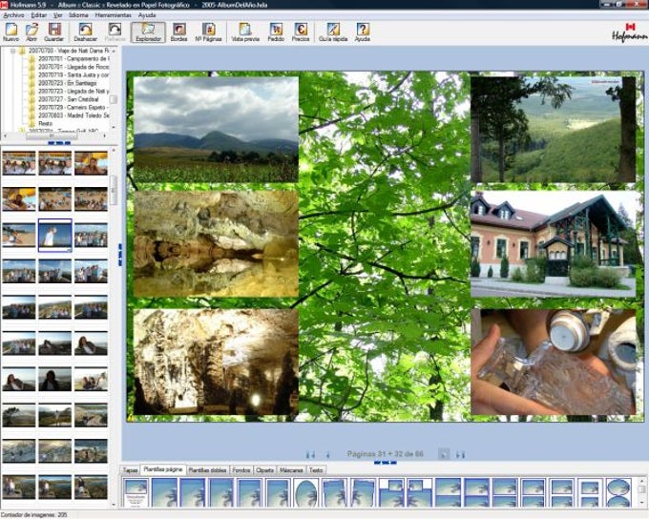
Task: Select the cave reflection photo on page
Action: pos(216,244)
